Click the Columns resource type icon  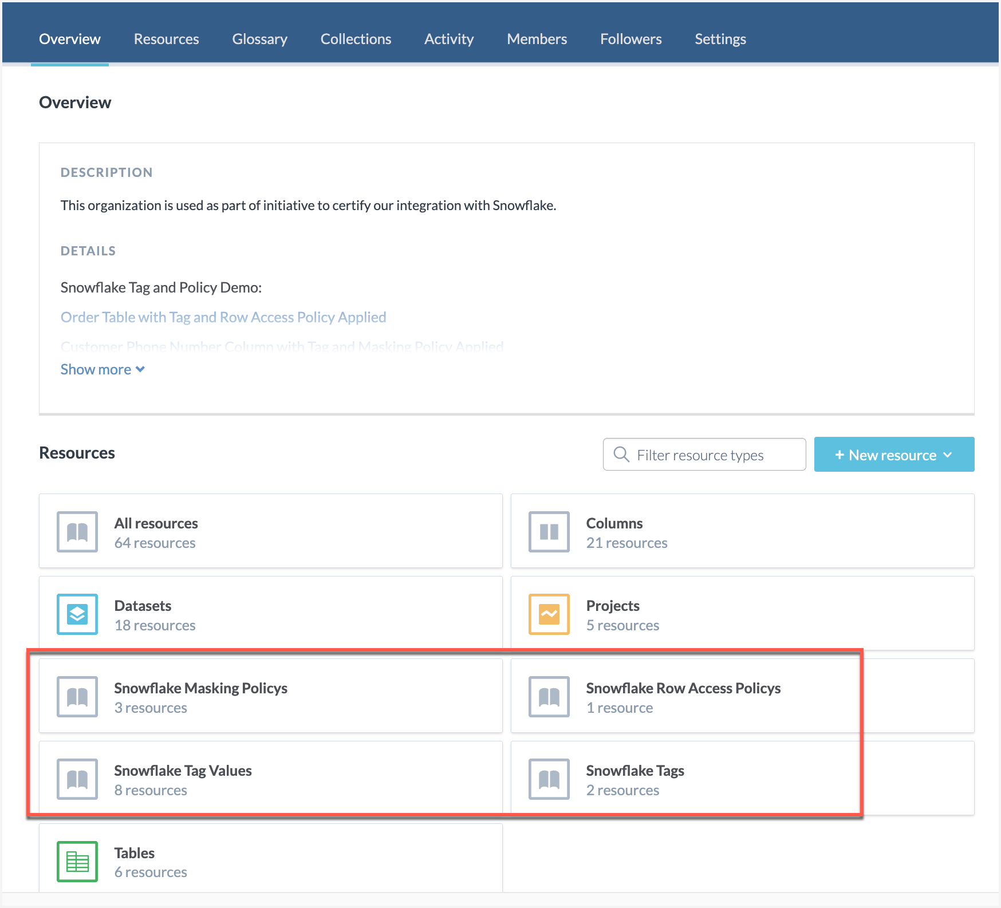click(549, 532)
